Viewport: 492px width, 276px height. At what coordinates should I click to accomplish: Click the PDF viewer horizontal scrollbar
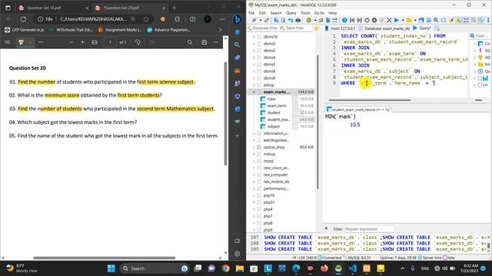(x=105, y=258)
